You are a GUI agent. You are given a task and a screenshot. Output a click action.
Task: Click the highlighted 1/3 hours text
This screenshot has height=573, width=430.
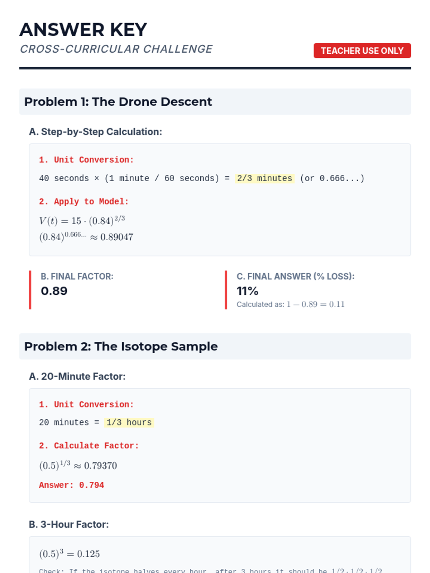129,423
